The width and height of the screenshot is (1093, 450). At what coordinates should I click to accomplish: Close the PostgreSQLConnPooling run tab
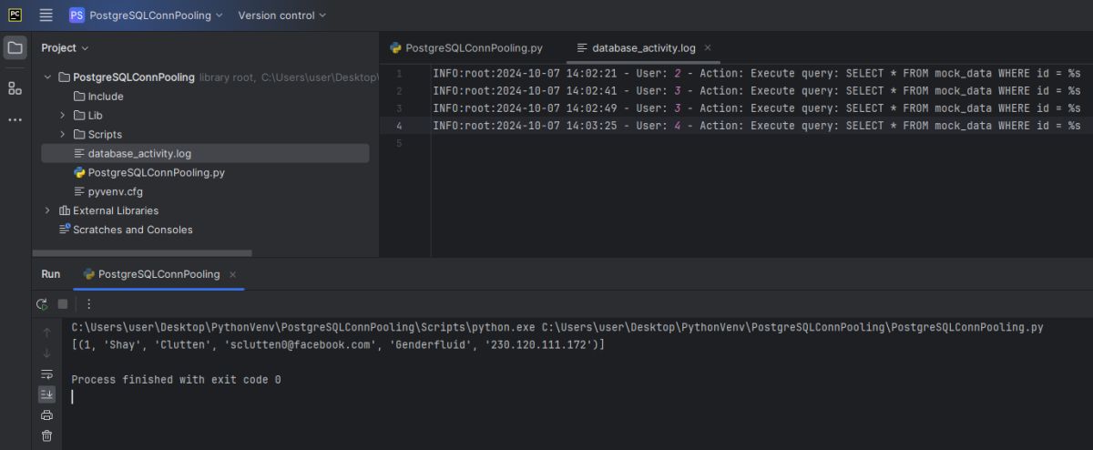point(232,274)
